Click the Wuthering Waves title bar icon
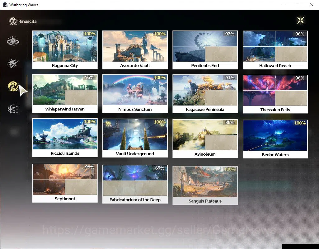Viewport: 319px width, 249px height. 5,5
